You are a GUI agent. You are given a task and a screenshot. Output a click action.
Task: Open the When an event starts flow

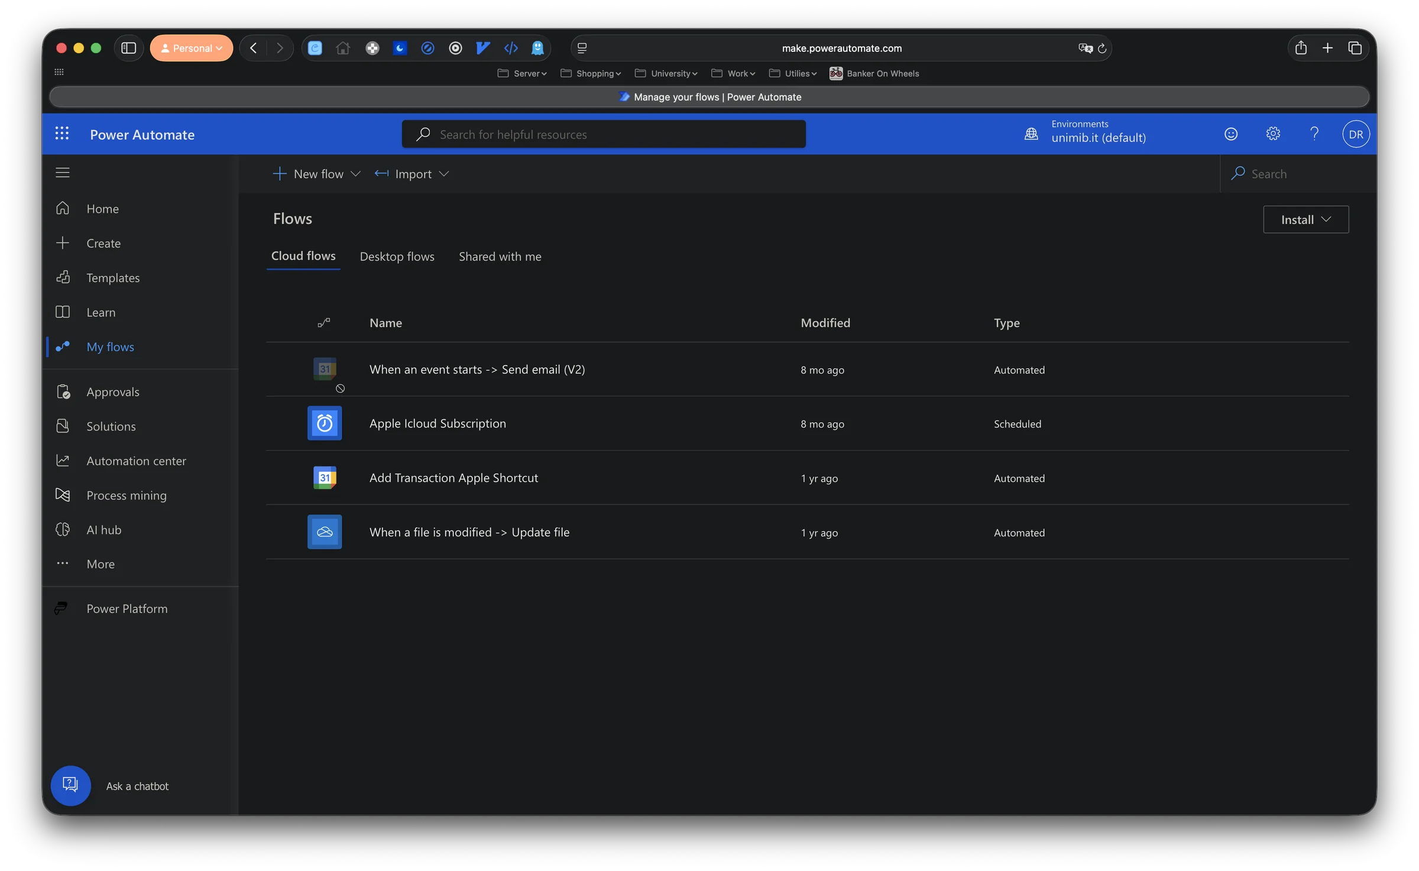477,370
